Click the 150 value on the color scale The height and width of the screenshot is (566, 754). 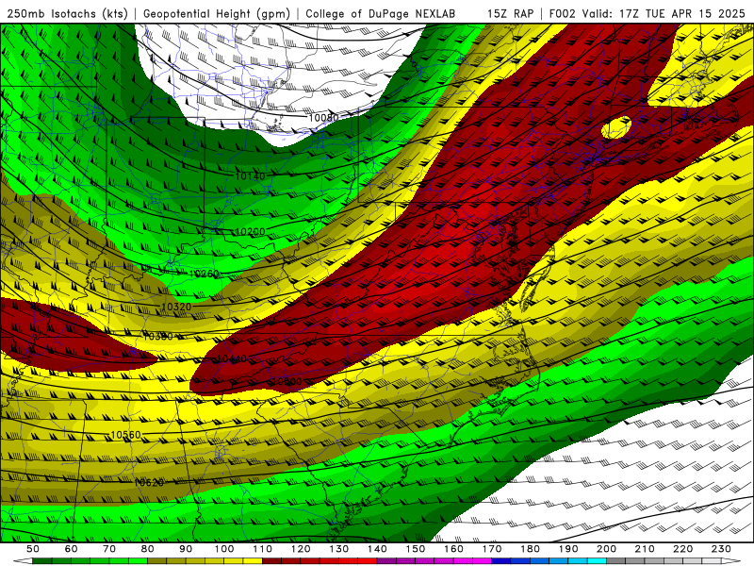pos(416,549)
